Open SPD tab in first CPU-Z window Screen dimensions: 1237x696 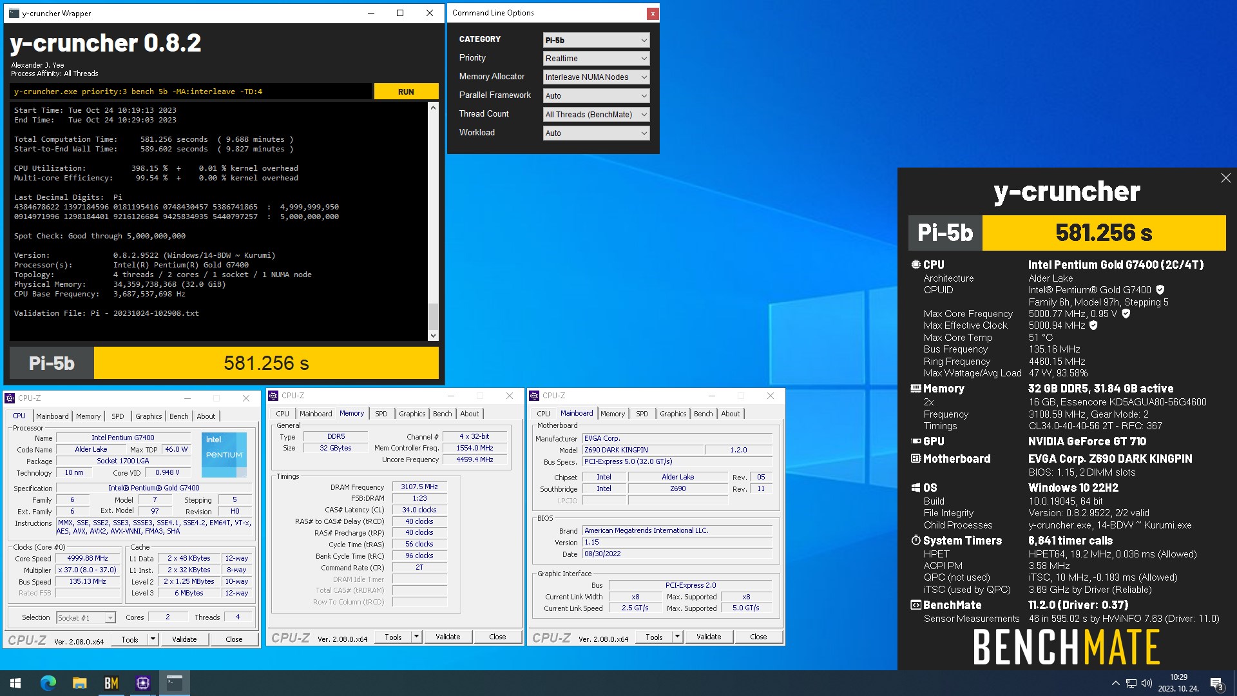tap(118, 416)
